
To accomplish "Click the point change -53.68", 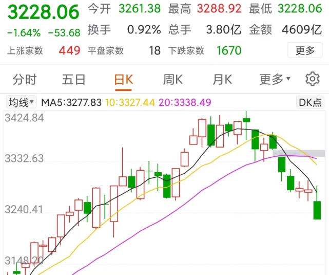I will pos(64,33).
